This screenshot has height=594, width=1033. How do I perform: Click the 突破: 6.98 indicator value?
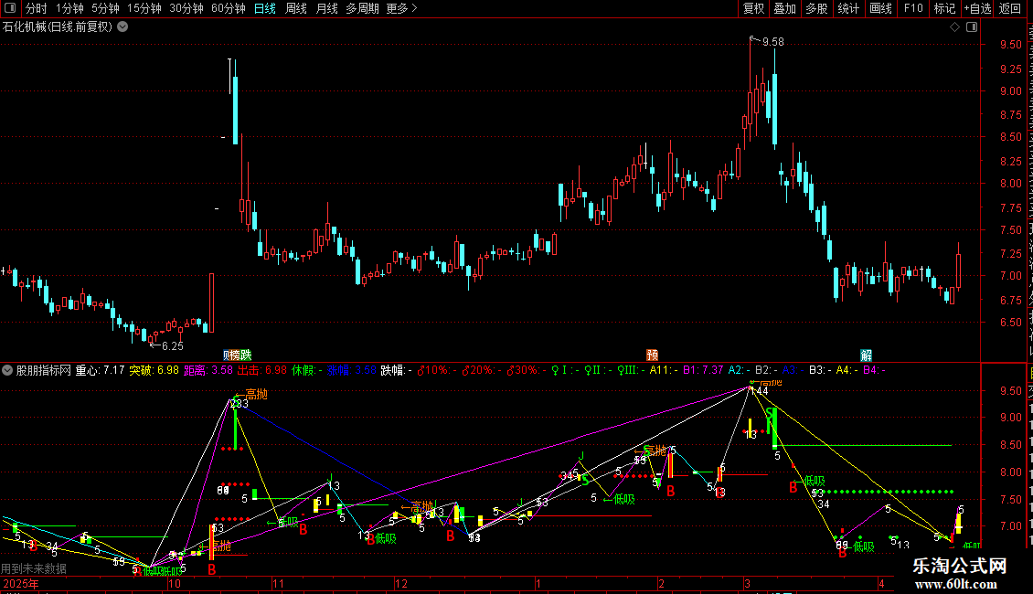[154, 370]
